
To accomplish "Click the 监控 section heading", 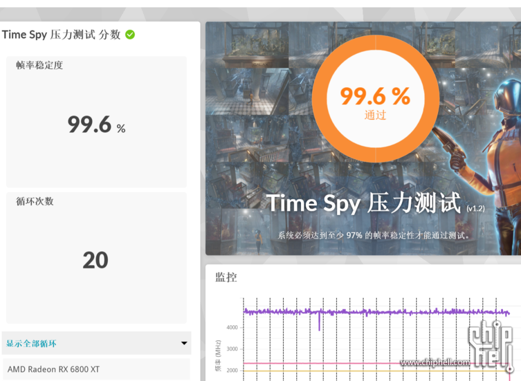I will point(226,277).
